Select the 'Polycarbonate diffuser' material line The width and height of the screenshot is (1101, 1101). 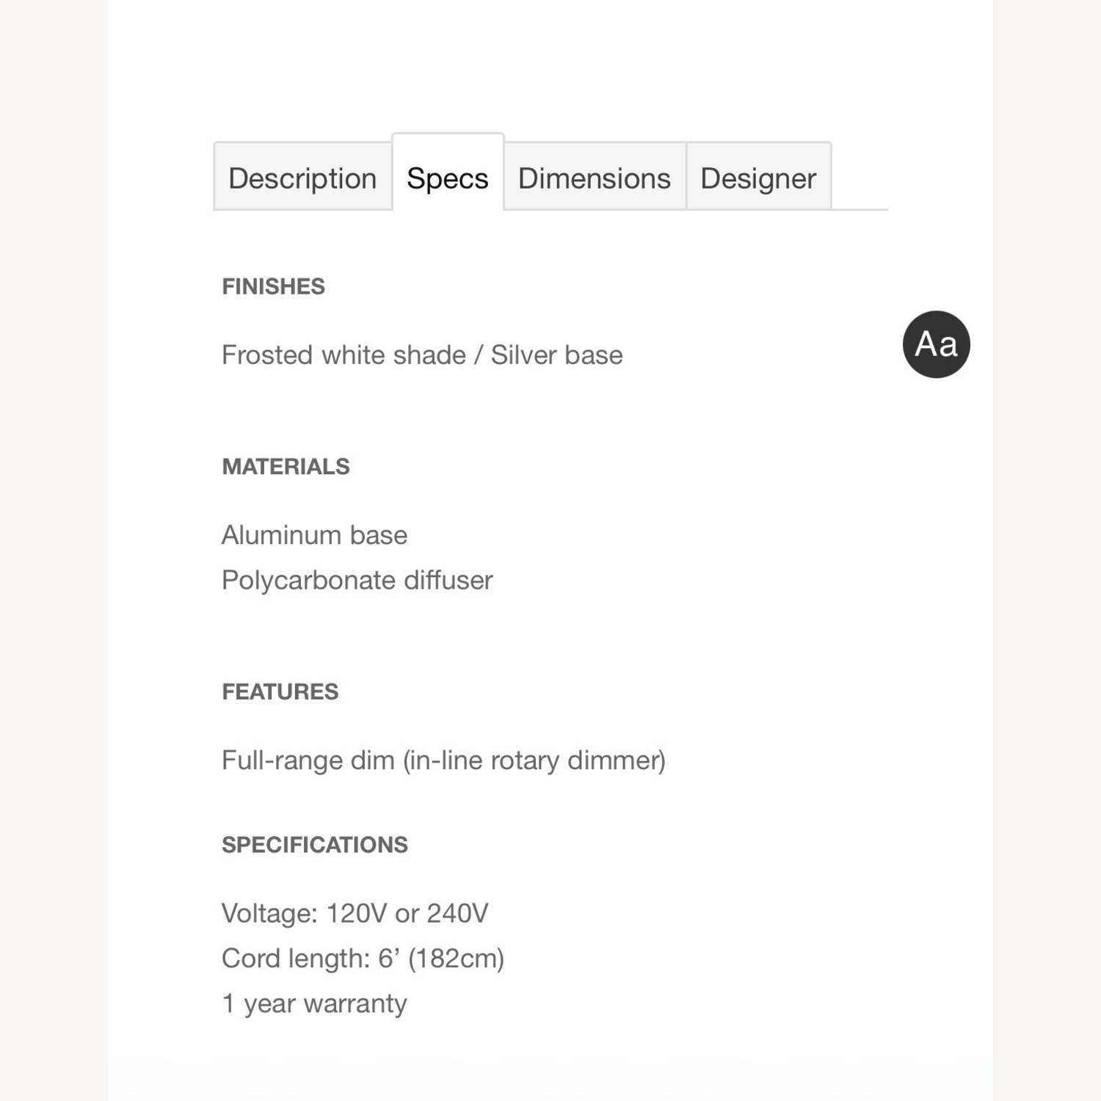[x=357, y=581]
